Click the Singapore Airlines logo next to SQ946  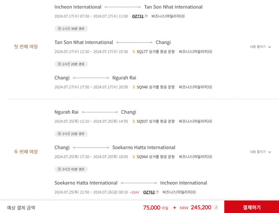[x=134, y=87]
